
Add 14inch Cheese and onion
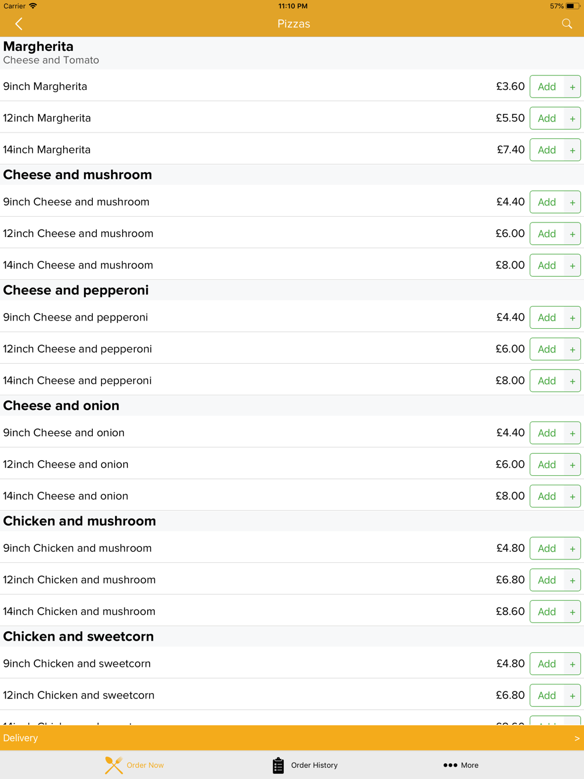[547, 496]
